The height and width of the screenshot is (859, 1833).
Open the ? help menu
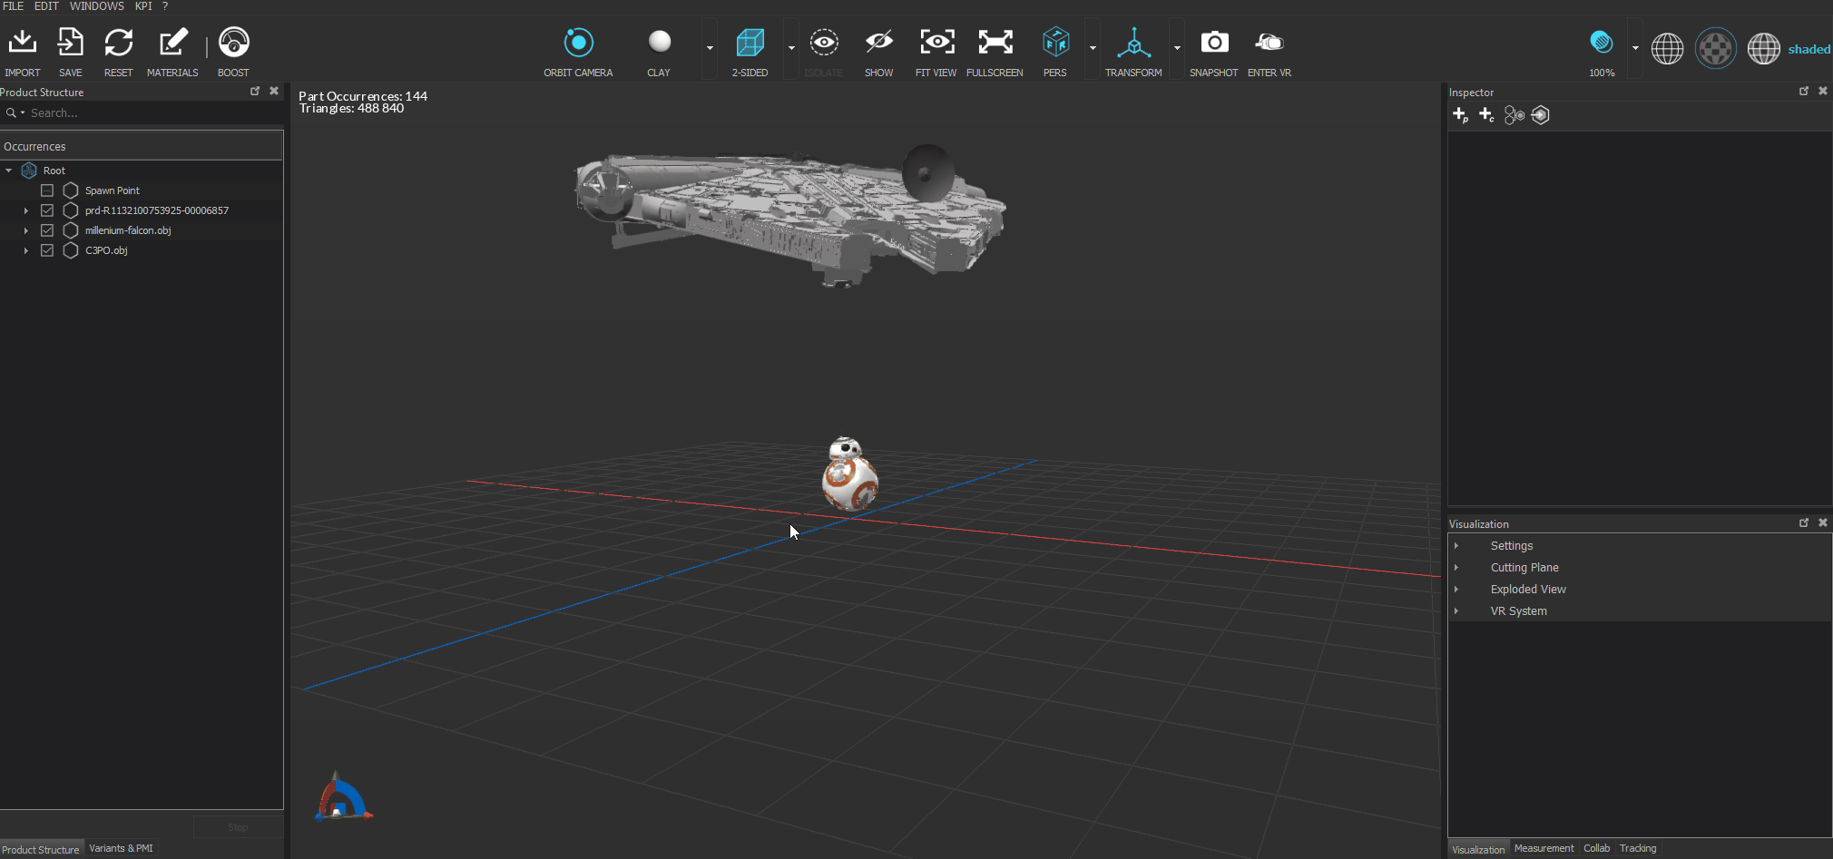pyautogui.click(x=165, y=6)
